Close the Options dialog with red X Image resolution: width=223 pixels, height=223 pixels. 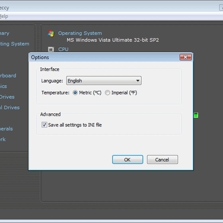click(186, 58)
